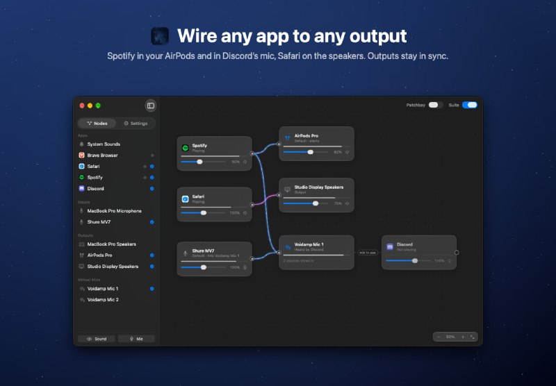Adjust the AirPods Pro volume slider

[x=306, y=152]
